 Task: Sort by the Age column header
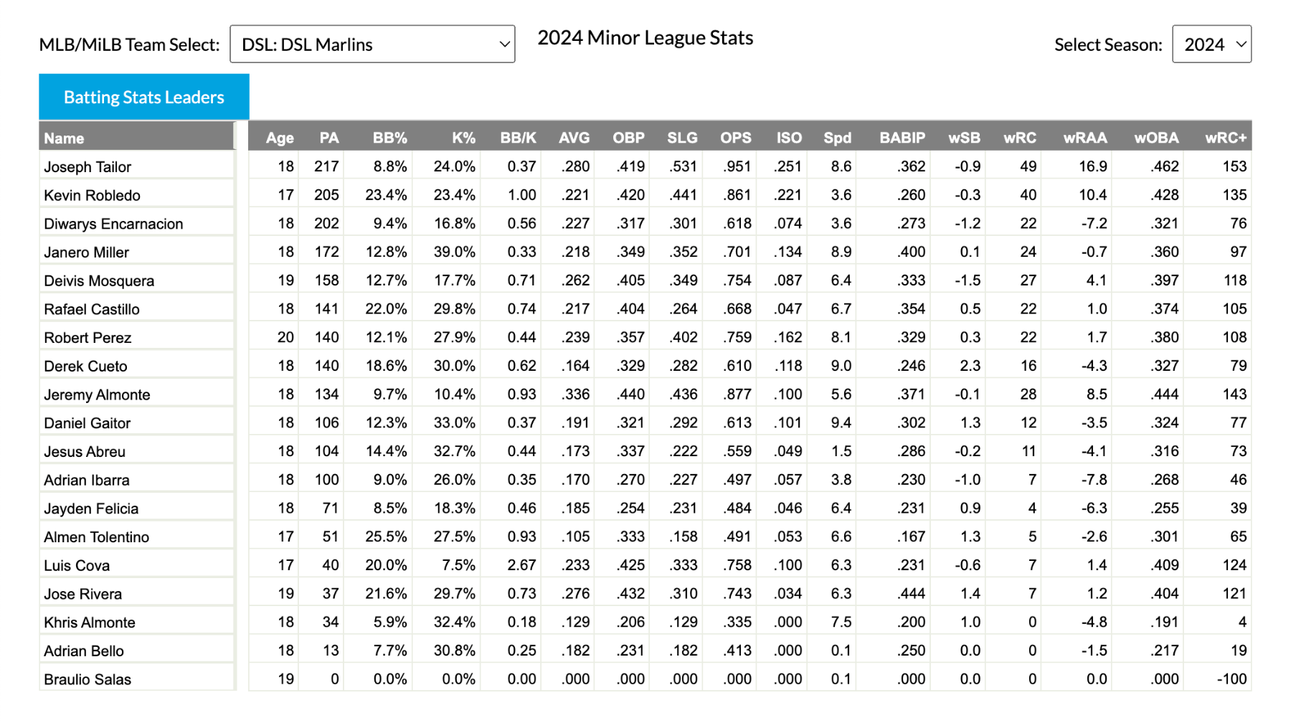280,138
